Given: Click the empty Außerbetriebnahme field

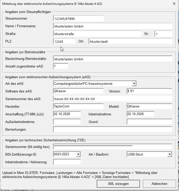Looking at the screenshot, I should pyautogui.click(x=67, y=122).
